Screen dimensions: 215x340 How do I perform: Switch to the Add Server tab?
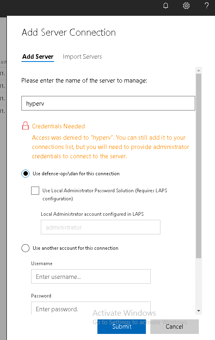pos(38,57)
